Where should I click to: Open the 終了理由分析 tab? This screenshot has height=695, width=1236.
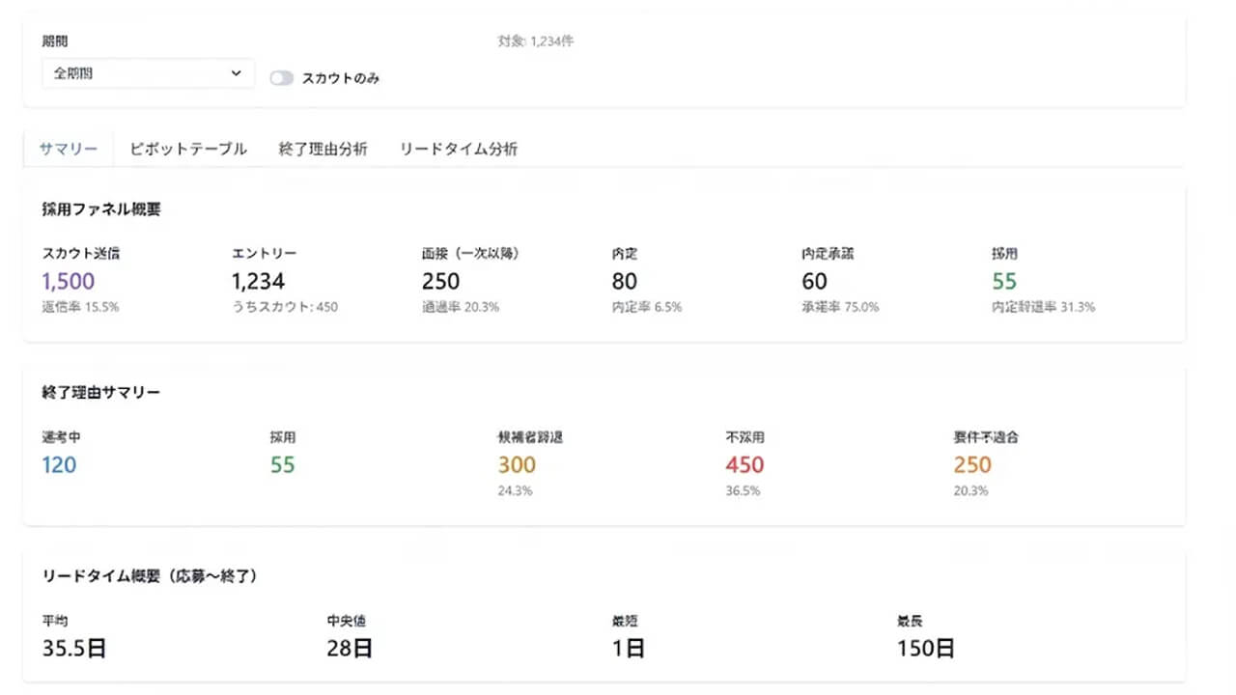[323, 149]
